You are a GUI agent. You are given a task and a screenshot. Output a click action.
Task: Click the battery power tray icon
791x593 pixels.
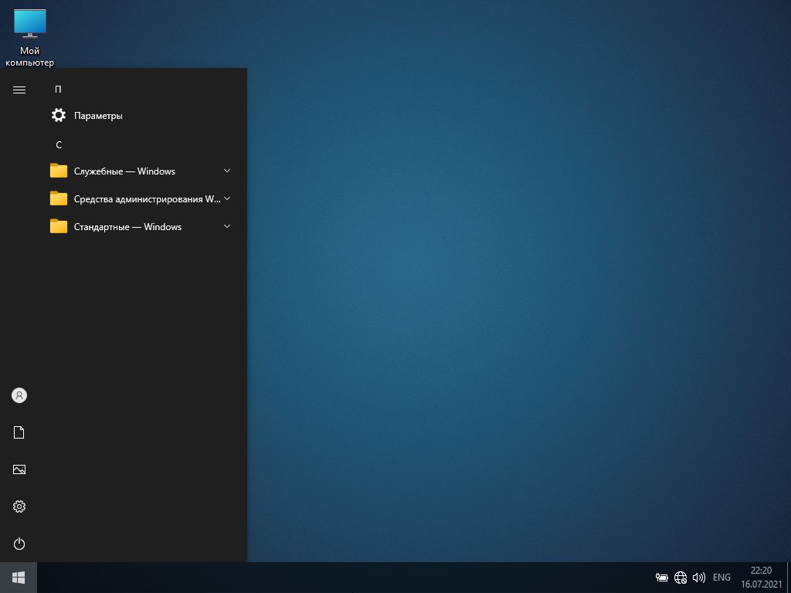point(662,578)
